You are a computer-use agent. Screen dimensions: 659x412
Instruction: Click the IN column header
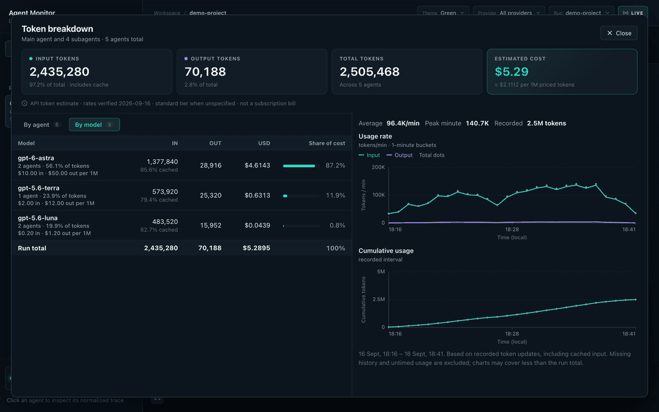point(175,143)
